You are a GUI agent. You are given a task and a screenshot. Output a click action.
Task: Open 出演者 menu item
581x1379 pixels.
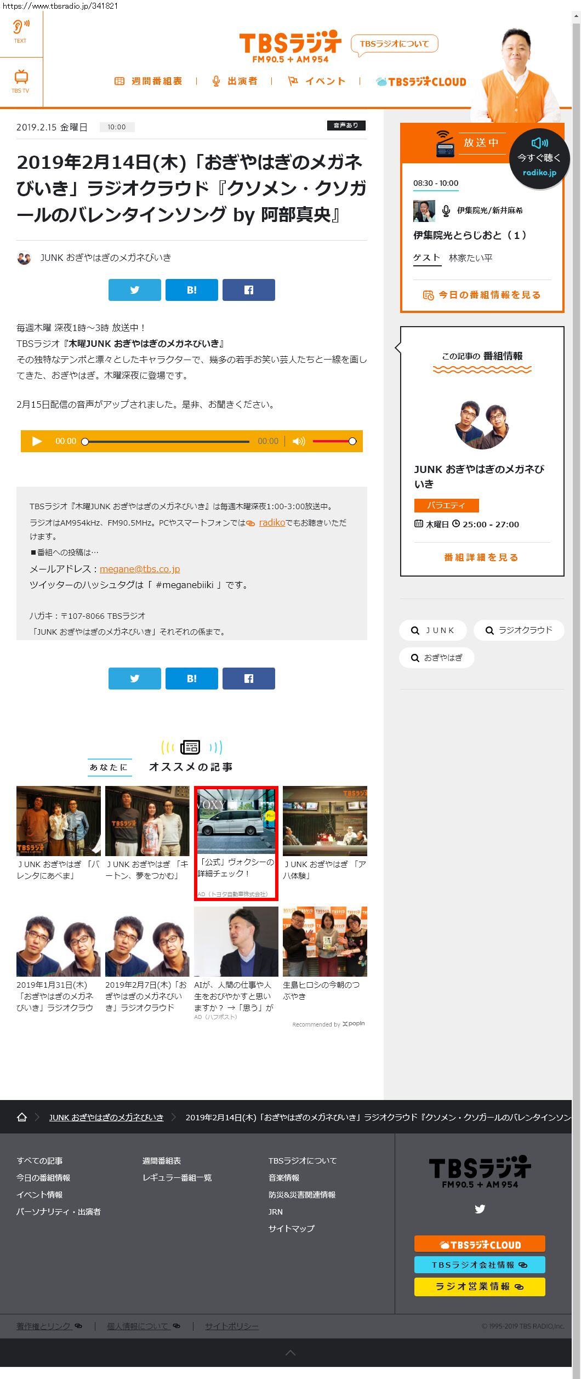coord(235,81)
